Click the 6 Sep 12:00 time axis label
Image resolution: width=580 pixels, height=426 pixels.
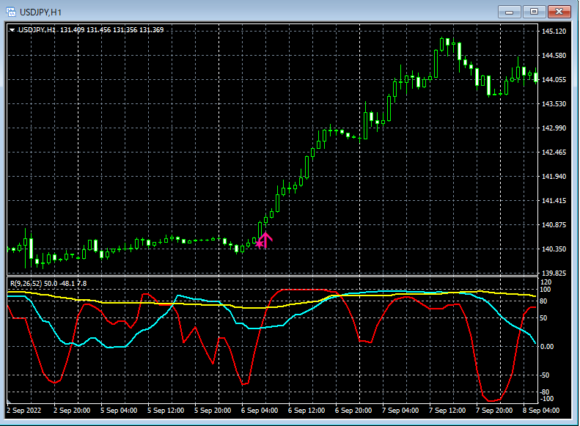click(x=306, y=410)
